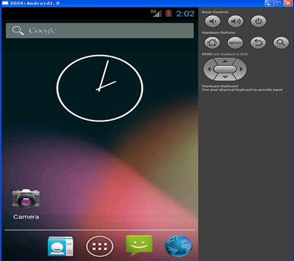Open the Contacts app in the dock

61,246
